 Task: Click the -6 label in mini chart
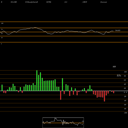click(82, 124)
